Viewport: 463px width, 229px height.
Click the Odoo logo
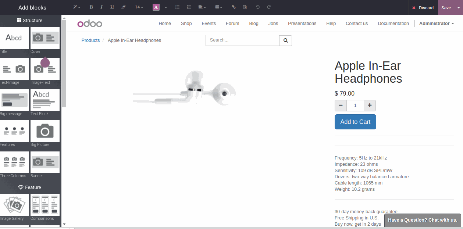(x=90, y=24)
